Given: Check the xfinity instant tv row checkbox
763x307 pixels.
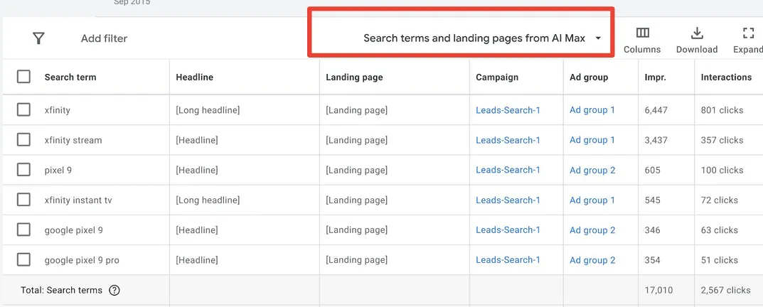Looking at the screenshot, I should 23,200.
